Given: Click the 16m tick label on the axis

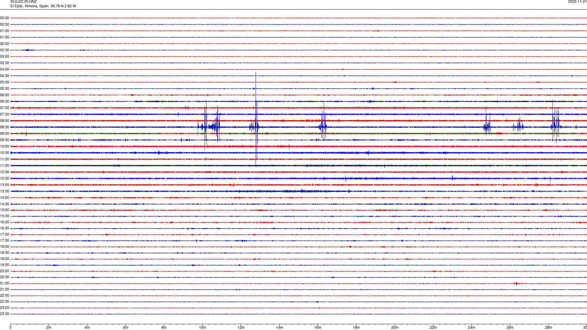Looking at the screenshot, I should coord(318,328).
